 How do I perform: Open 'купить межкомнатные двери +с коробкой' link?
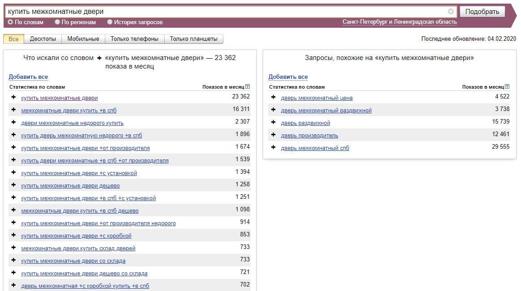coord(76,236)
